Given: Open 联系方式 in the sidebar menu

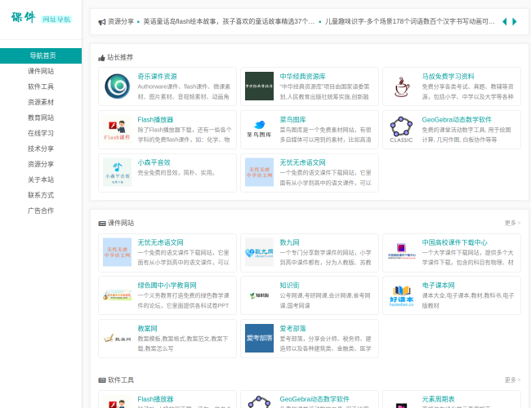Looking at the screenshot, I should (41, 195).
